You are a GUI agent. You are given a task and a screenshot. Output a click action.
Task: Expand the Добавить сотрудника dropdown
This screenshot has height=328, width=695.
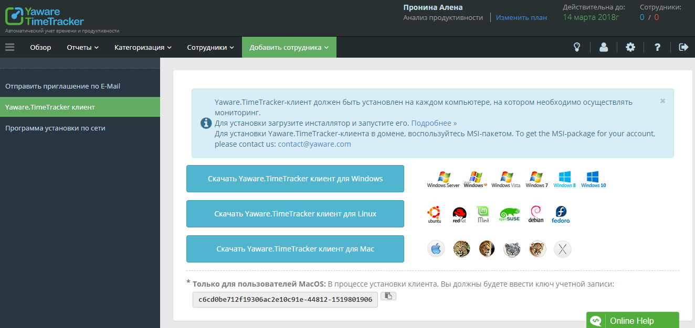pyautogui.click(x=289, y=47)
